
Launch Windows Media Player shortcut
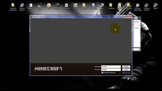138,7
